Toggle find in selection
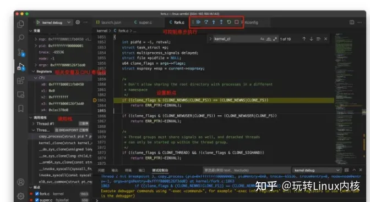370x202 pixels. [x=318, y=39]
